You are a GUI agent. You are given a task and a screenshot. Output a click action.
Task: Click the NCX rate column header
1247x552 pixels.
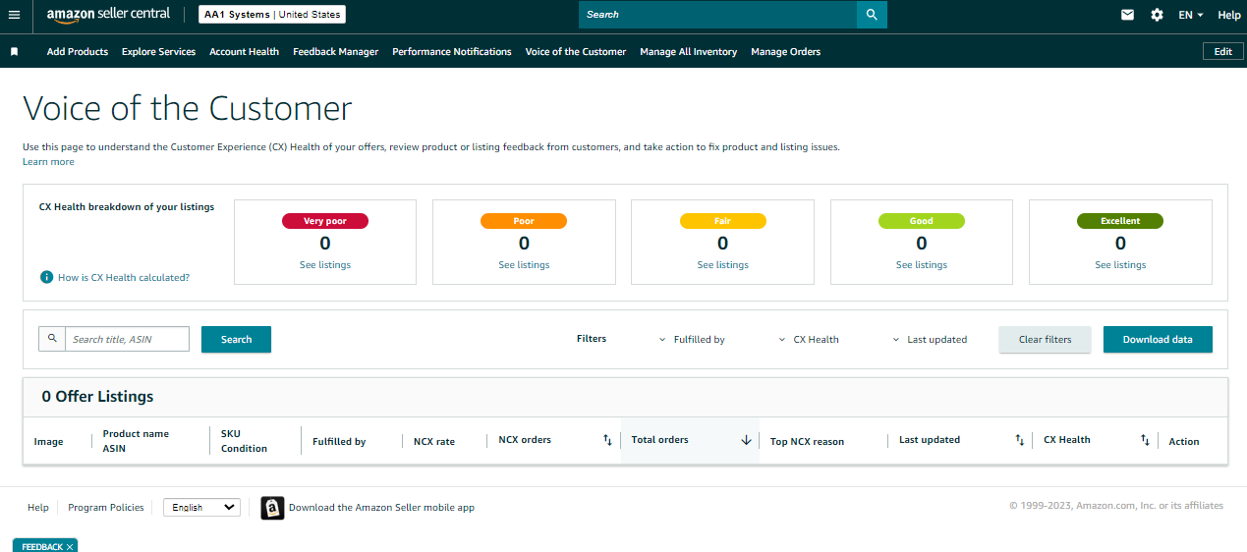(434, 442)
